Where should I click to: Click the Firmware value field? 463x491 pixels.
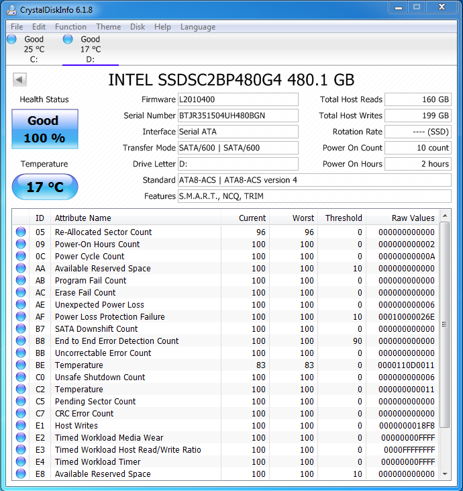238,99
